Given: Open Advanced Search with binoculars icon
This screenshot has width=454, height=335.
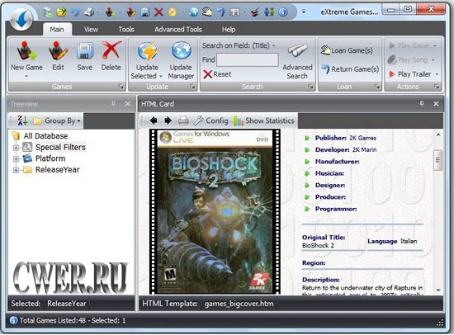Looking at the screenshot, I should [x=297, y=60].
